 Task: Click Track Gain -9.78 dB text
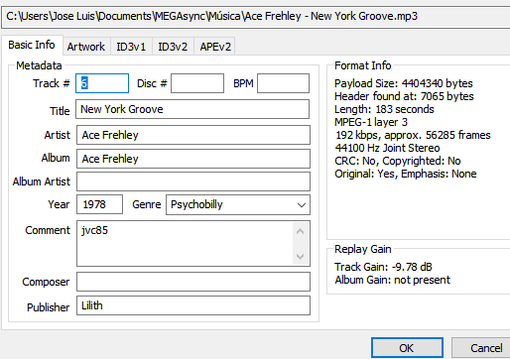tap(383, 267)
